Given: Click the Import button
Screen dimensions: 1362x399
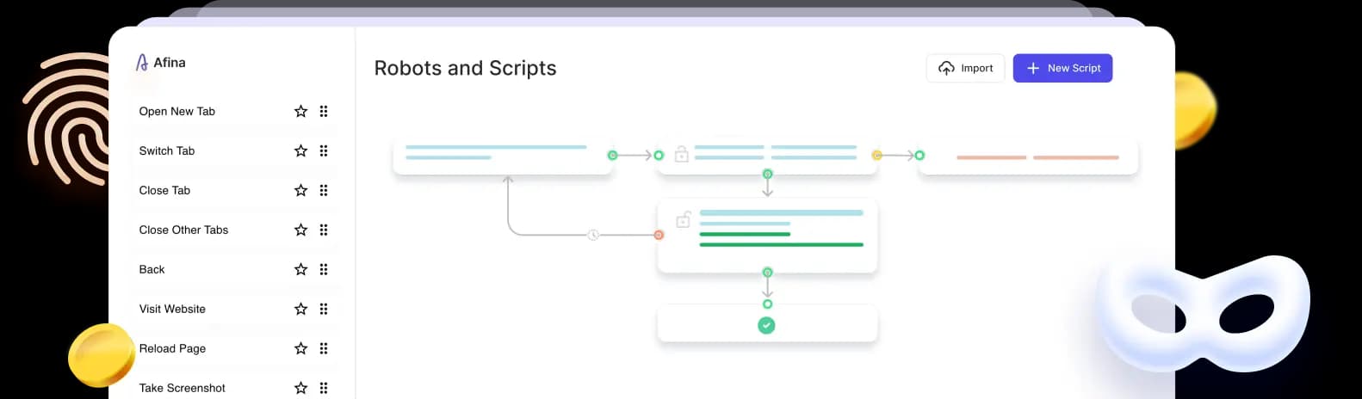Looking at the screenshot, I should tap(965, 68).
